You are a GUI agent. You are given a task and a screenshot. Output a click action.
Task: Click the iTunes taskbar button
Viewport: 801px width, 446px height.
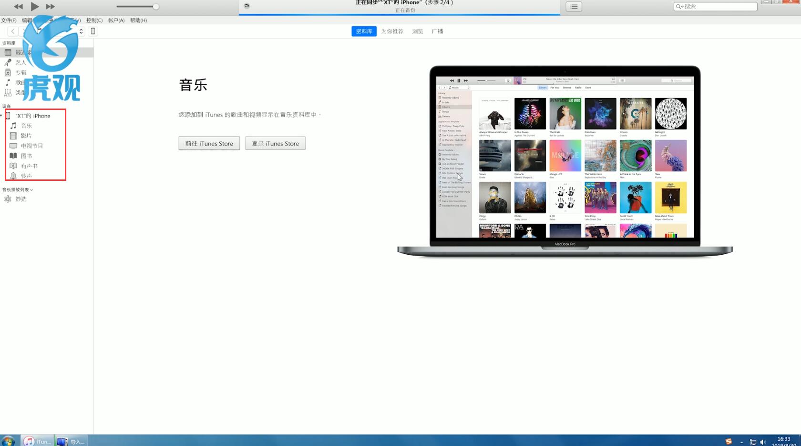click(38, 441)
